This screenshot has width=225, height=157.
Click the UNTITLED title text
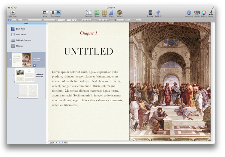88,52
